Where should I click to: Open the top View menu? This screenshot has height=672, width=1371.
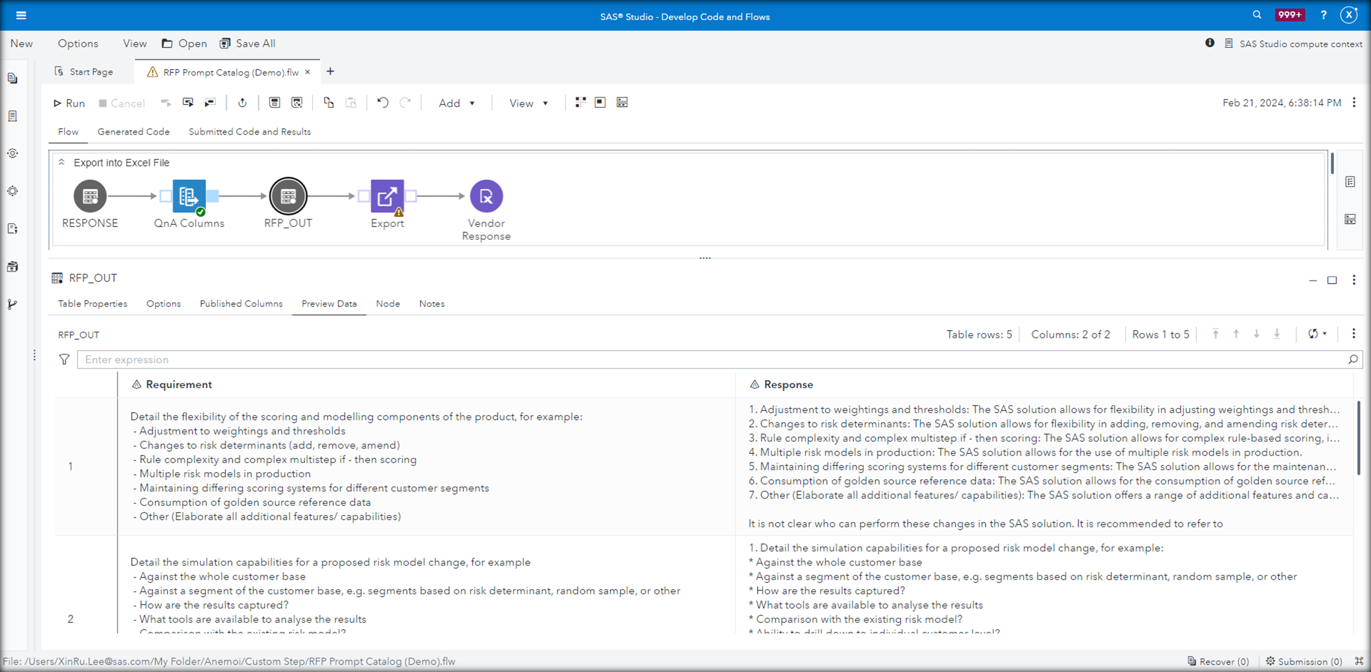tap(134, 43)
